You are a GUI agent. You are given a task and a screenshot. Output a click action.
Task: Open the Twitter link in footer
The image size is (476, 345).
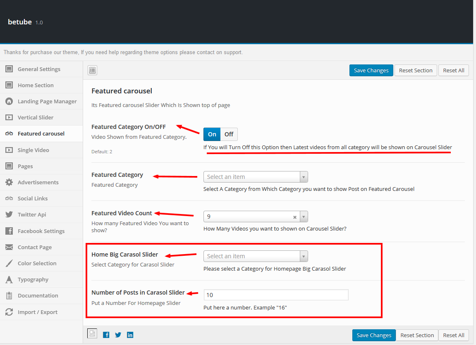click(x=118, y=335)
